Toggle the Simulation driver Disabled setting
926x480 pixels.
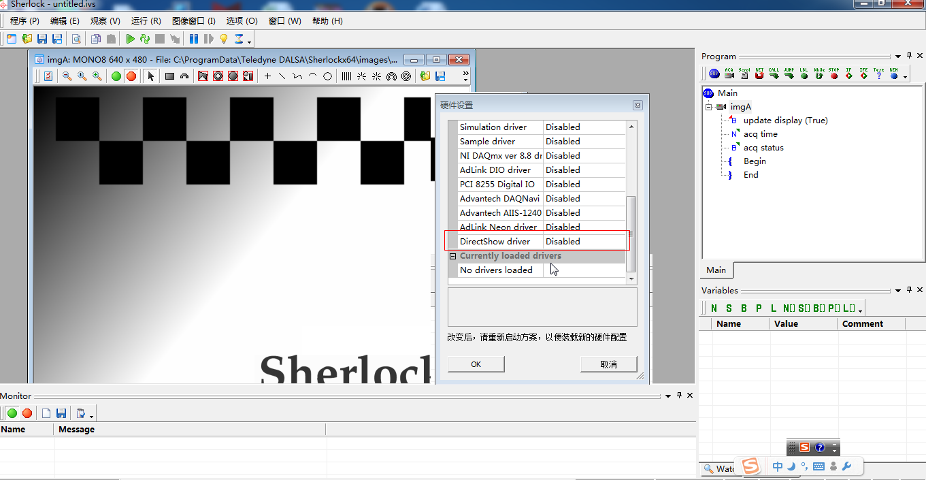coord(584,127)
